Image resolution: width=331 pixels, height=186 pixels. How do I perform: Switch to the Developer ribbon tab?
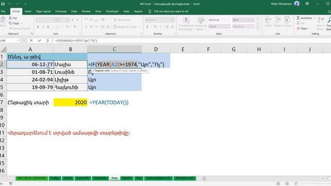click(x=112, y=11)
